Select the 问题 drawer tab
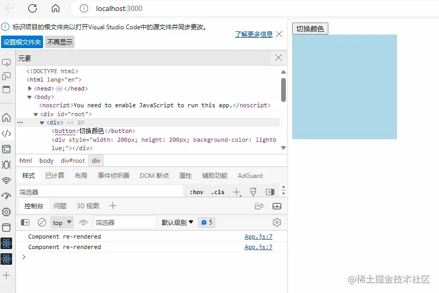This screenshot has width=439, height=293. 60,206
